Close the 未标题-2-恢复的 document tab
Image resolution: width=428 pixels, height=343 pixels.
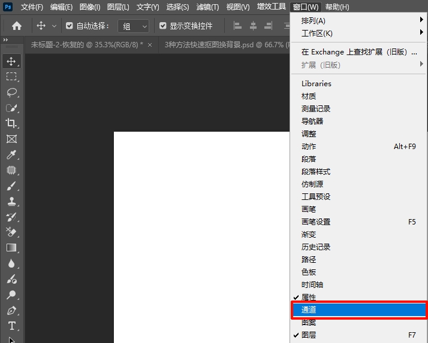(150, 45)
